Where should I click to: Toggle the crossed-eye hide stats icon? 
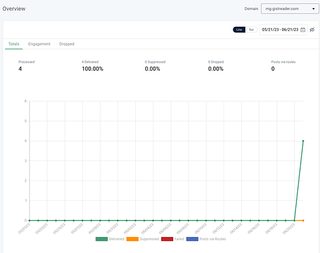tap(312, 29)
